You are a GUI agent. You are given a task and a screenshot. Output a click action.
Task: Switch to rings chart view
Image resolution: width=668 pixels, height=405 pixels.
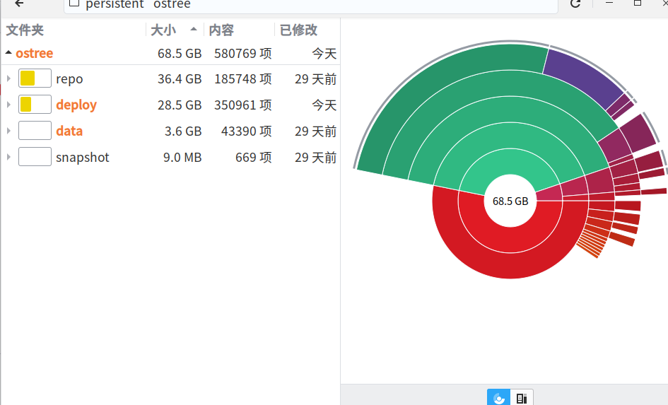(499, 398)
